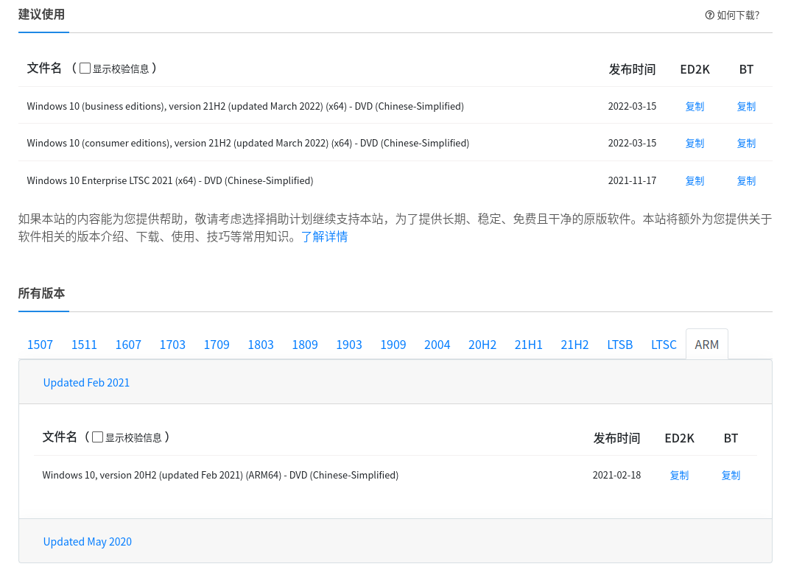Switch to the 1507 version tab
791x575 pixels.
tap(40, 345)
